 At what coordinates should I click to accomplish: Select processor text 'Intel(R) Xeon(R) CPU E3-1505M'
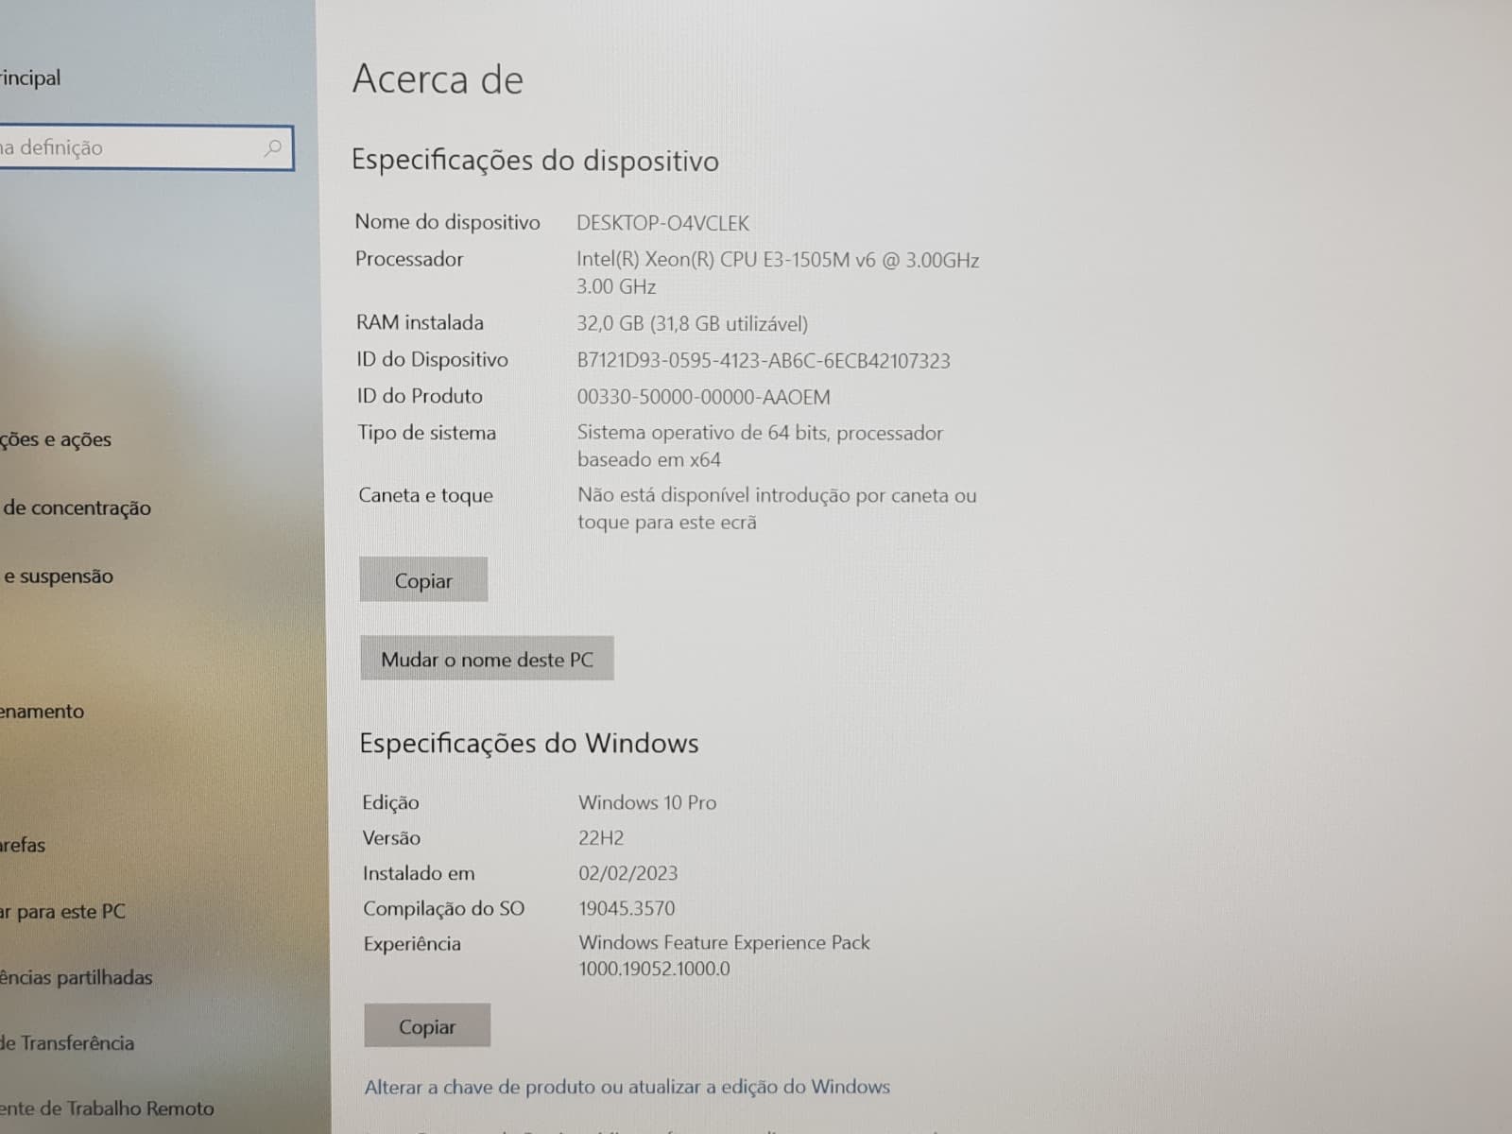pyautogui.click(x=713, y=260)
